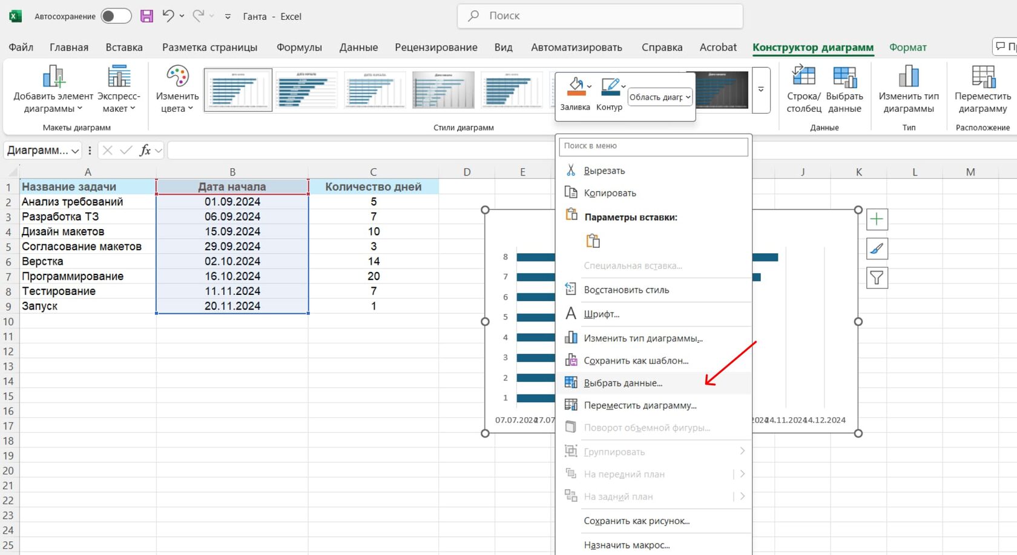This screenshot has height=555, width=1017.
Task: Open the Заливка color dropdown arrow
Action: (590, 86)
